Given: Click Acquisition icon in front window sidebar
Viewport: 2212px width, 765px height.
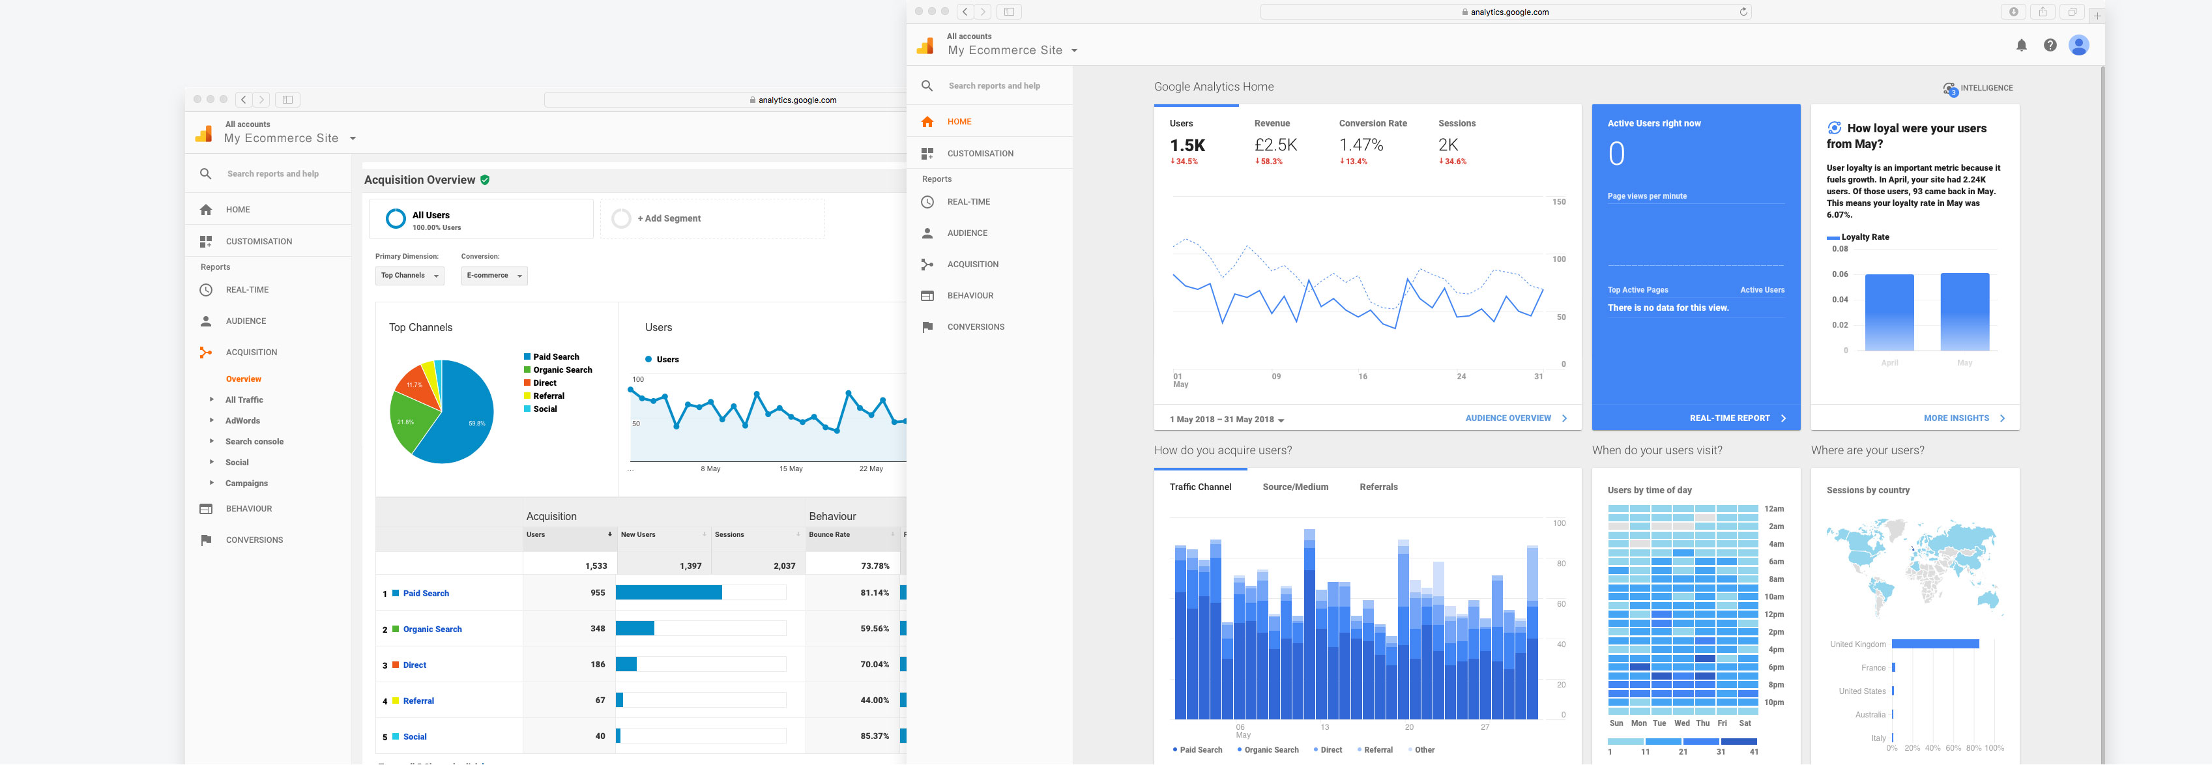Looking at the screenshot, I should tap(927, 265).
